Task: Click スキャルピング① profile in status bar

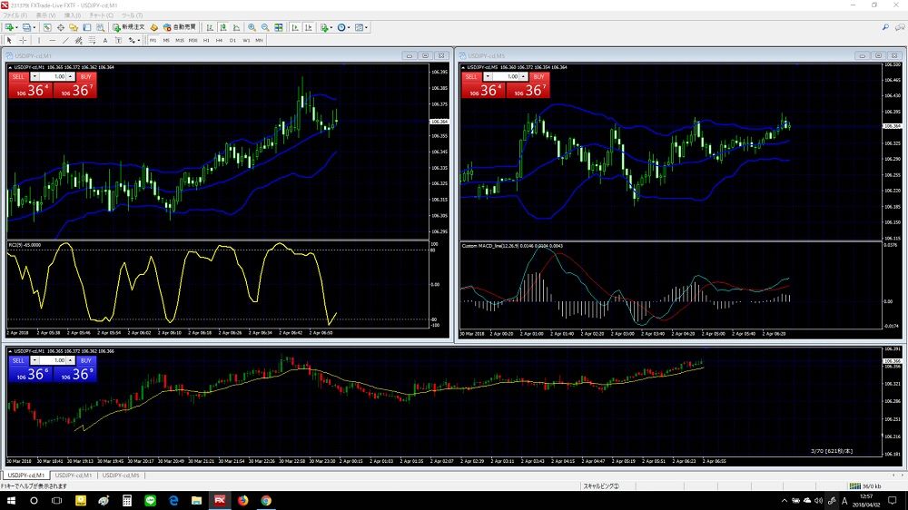Action: click(601, 486)
